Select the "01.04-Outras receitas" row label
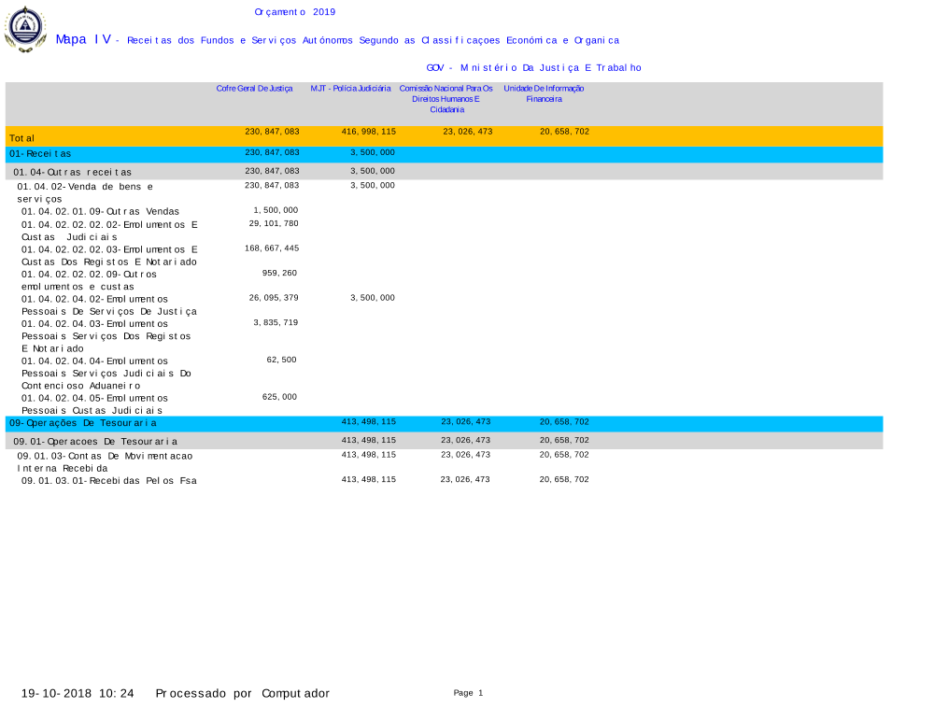This screenshot has height=722, width=934. [x=72, y=173]
